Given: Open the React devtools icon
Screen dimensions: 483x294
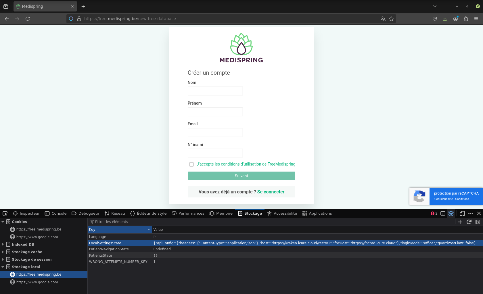Looking at the screenshot, I should point(451,213).
